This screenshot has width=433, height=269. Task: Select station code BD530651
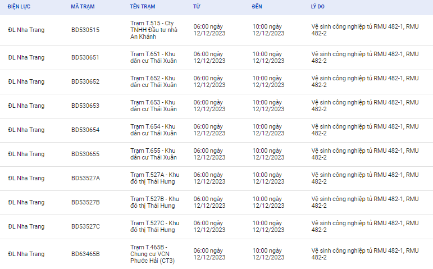point(85,57)
